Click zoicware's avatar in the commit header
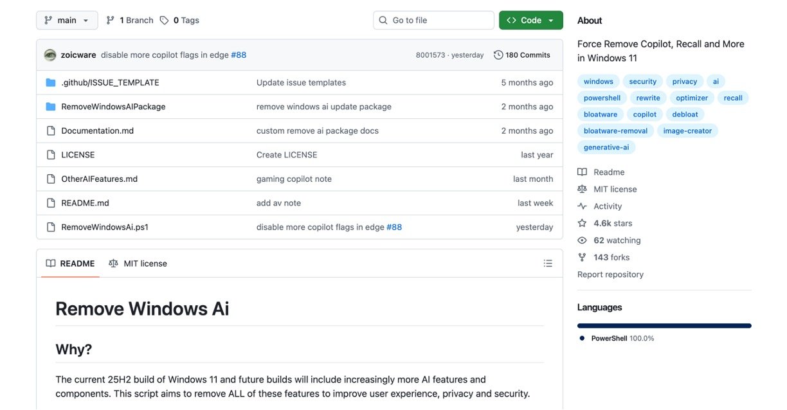This screenshot has height=410, width=787. (x=50, y=55)
